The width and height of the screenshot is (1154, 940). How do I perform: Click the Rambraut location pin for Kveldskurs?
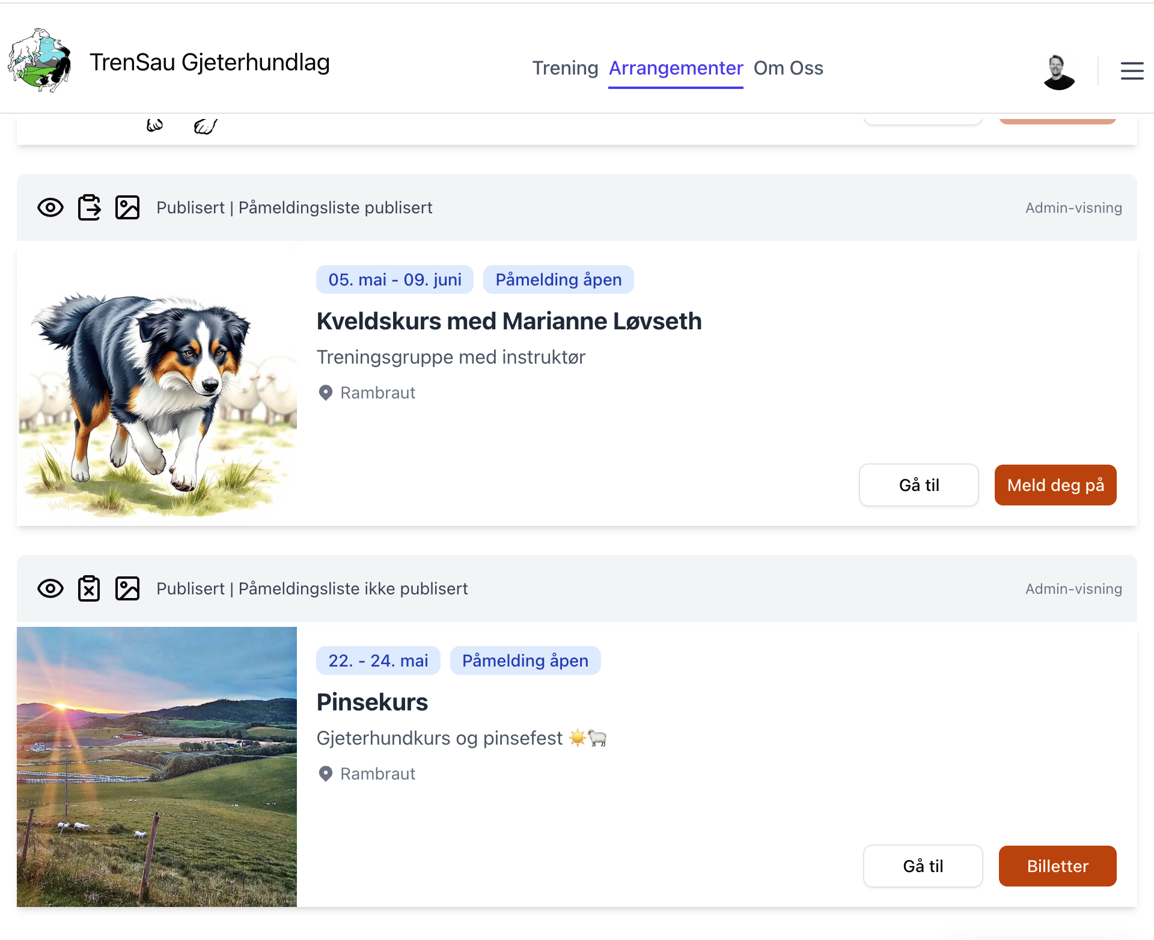[x=326, y=393]
